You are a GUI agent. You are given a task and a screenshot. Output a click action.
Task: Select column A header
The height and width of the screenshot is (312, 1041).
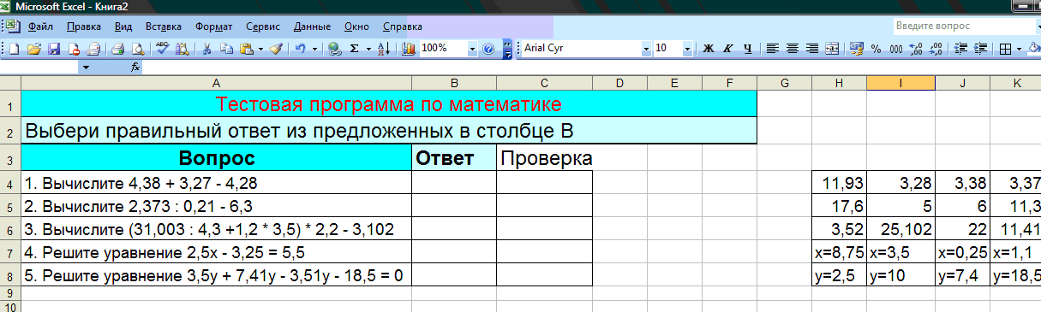click(216, 83)
